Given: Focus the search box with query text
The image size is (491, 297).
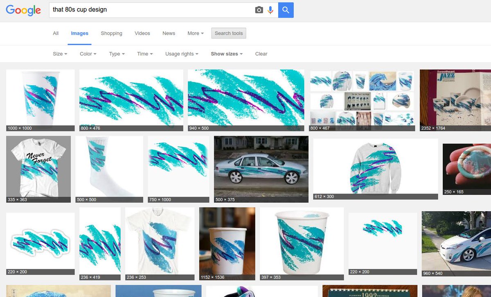Looking at the screenshot, I should 151,10.
